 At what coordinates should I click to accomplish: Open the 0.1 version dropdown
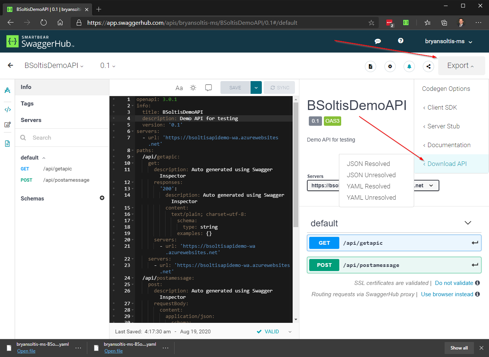click(108, 65)
